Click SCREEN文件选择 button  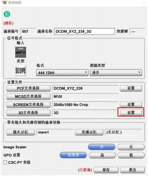pyautogui.click(x=28, y=105)
